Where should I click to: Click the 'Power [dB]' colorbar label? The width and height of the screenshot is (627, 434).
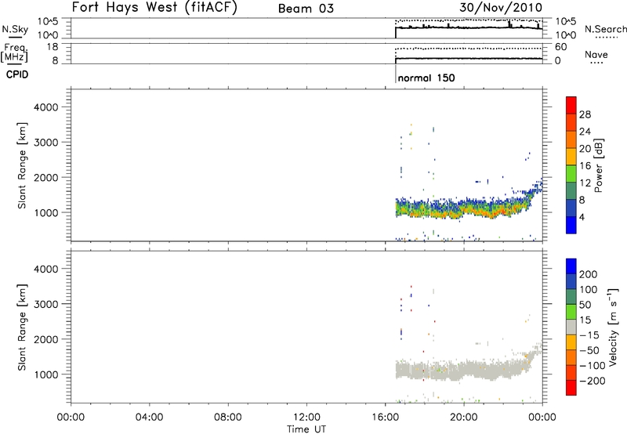[x=598, y=165]
